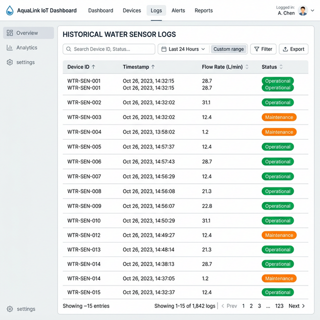Open the top sidebar settings gear icon
Screen dimensions: 320x320
[10, 62]
